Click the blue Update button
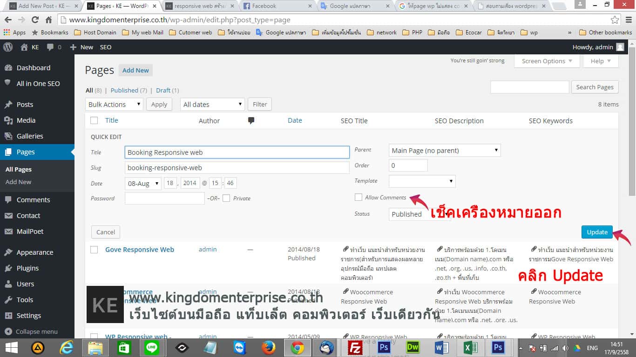The image size is (636, 357). coord(597,232)
